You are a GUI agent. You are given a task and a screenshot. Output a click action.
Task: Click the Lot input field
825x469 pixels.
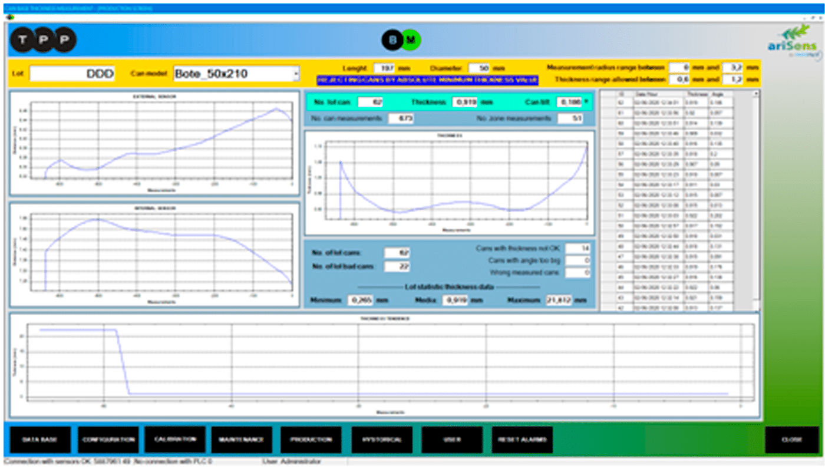[x=72, y=74]
